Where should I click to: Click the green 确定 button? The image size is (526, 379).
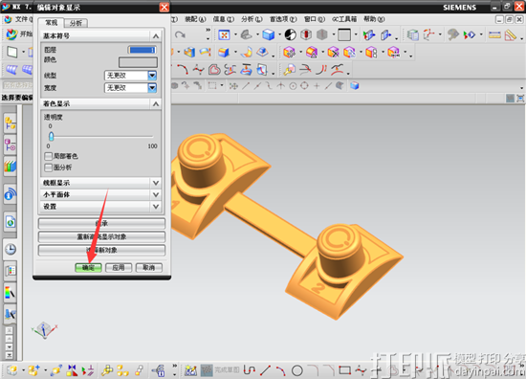coord(89,268)
